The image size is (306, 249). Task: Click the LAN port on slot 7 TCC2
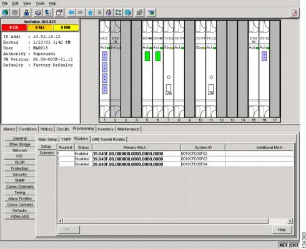pos(169,88)
